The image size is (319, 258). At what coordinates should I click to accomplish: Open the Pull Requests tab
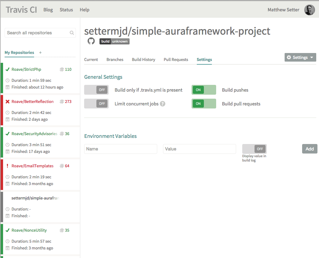point(176,59)
